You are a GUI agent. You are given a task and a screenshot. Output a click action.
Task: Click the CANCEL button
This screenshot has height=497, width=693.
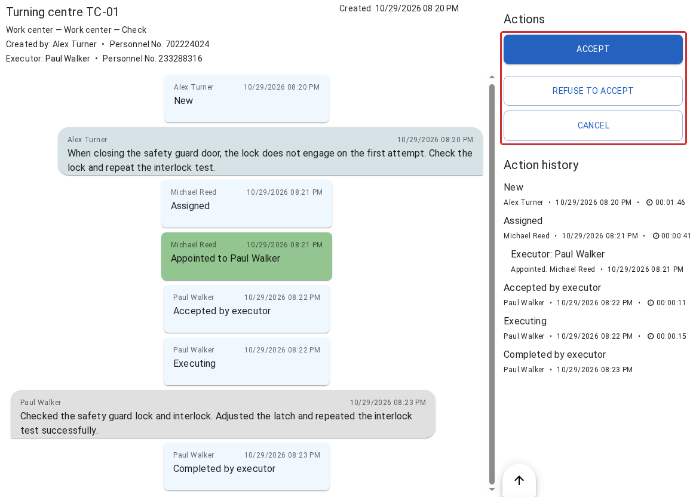[x=593, y=125]
